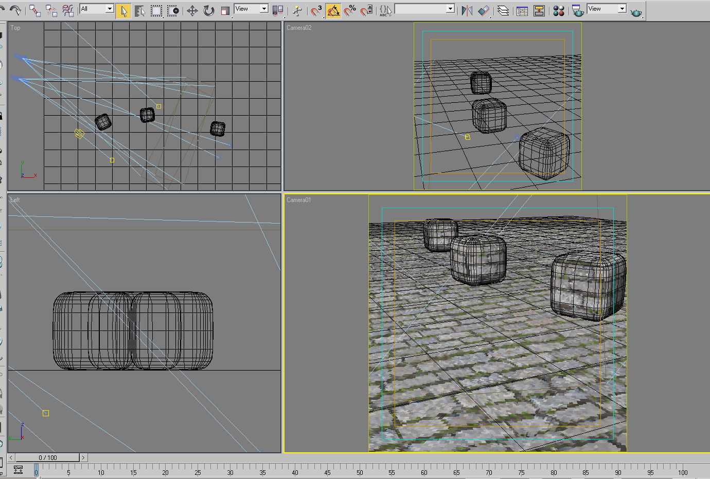Toggle Angle Snap on or off
This screenshot has height=479, width=710.
pyautogui.click(x=333, y=10)
